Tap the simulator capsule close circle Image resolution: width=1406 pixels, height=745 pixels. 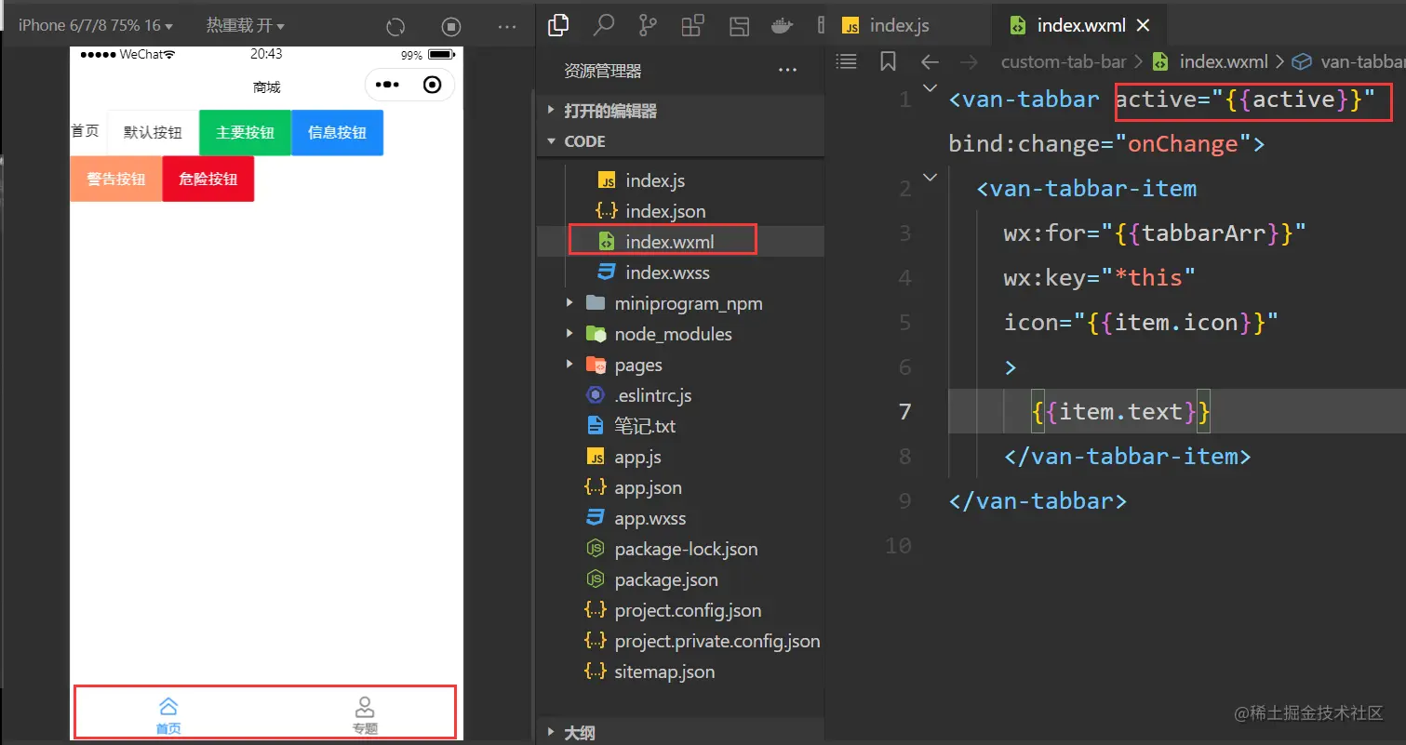[x=432, y=85]
